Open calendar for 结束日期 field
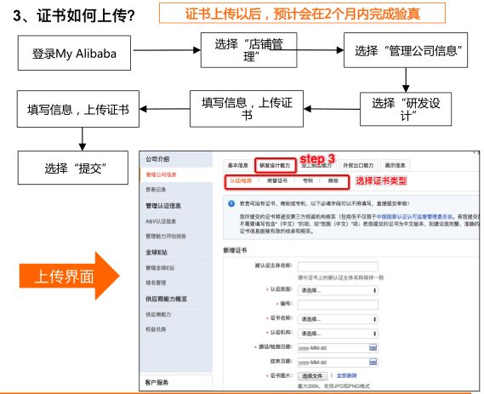The image size is (484, 394). click(373, 362)
